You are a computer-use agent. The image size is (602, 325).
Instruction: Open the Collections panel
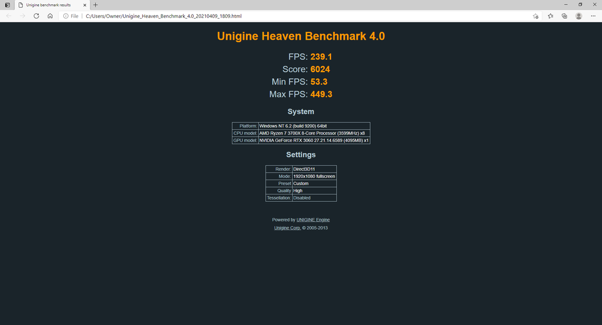tap(564, 16)
